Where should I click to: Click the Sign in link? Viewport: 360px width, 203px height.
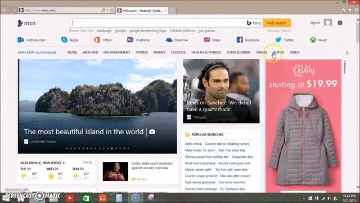click(x=315, y=23)
